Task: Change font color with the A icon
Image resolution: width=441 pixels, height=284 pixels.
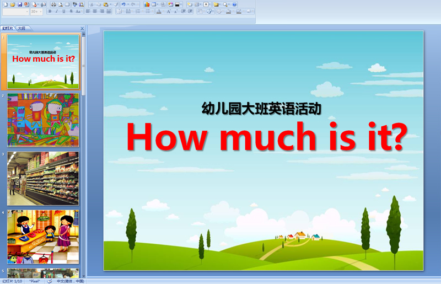Action: coord(159,11)
